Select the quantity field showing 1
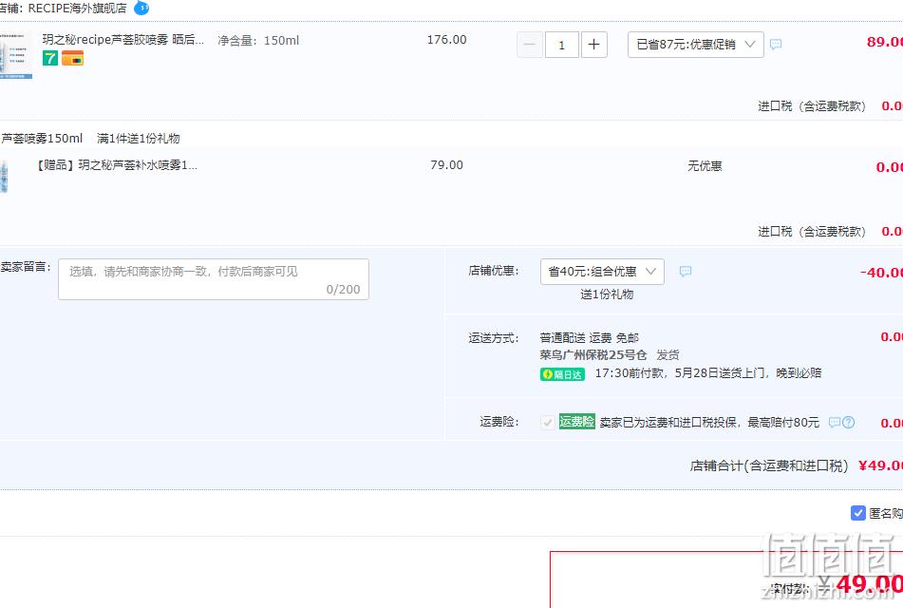This screenshot has height=608, width=903. click(561, 45)
